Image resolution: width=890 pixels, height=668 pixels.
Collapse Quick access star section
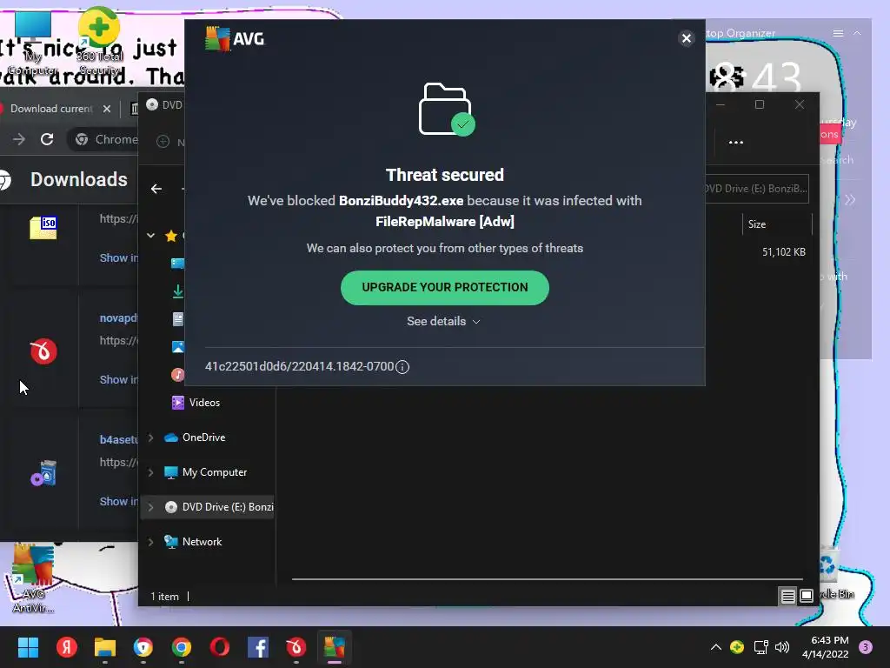click(150, 235)
